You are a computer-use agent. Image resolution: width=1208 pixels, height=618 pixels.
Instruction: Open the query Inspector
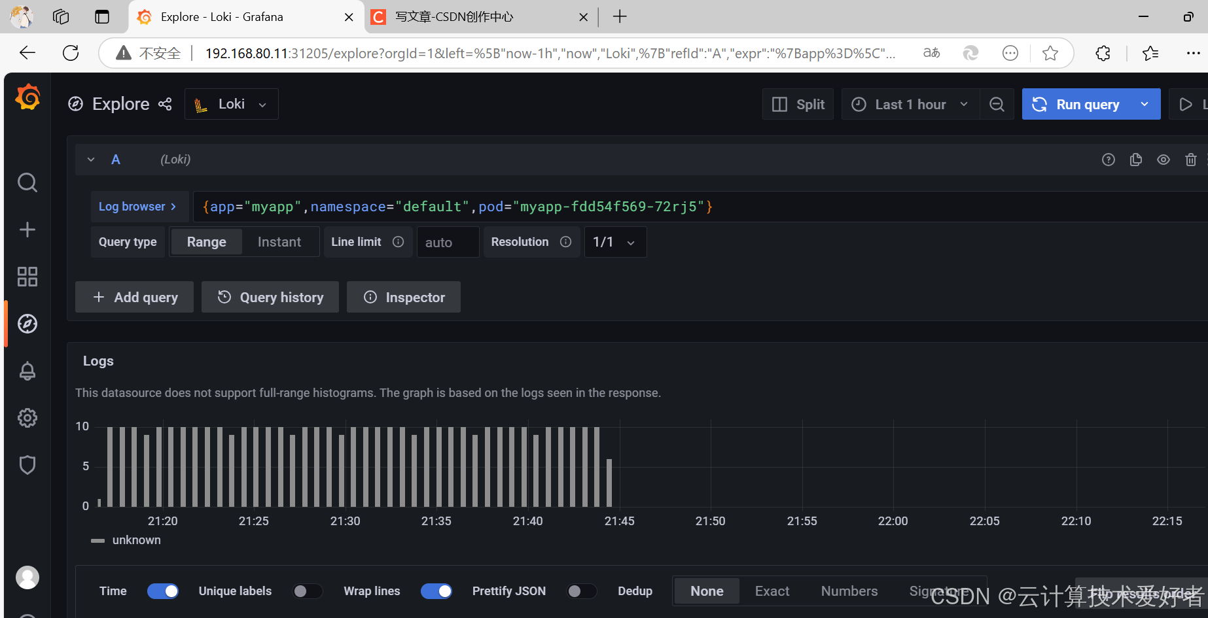tap(404, 297)
